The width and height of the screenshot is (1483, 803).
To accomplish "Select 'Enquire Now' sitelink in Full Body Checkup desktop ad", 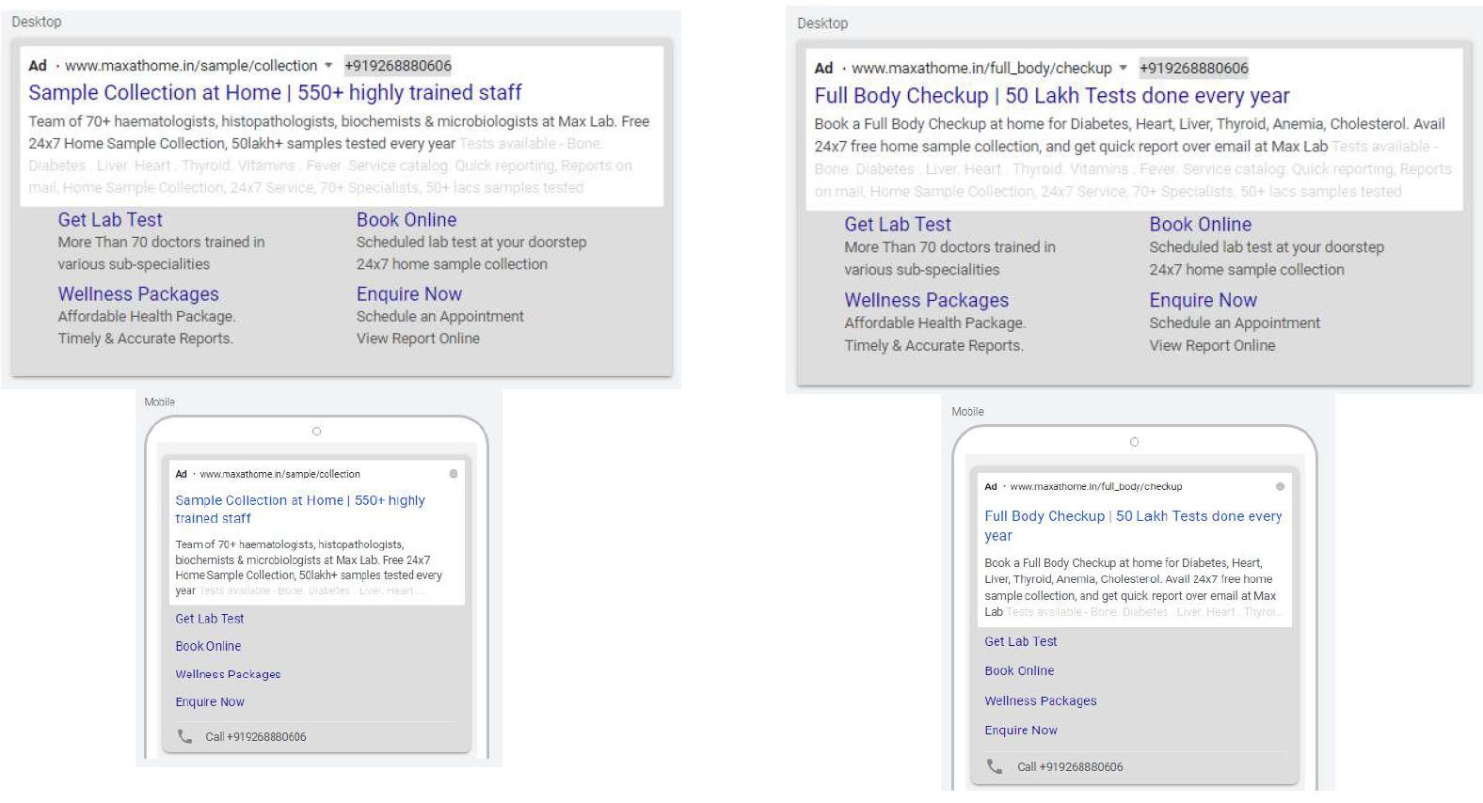I will [1203, 301].
